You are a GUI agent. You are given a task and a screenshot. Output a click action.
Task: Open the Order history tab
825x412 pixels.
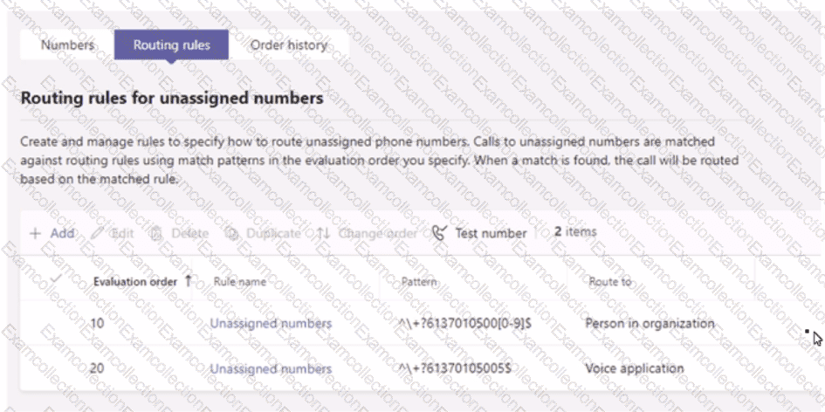(289, 45)
